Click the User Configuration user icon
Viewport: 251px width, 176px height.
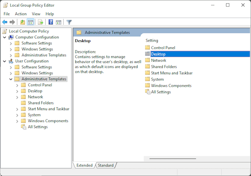coord(11,61)
